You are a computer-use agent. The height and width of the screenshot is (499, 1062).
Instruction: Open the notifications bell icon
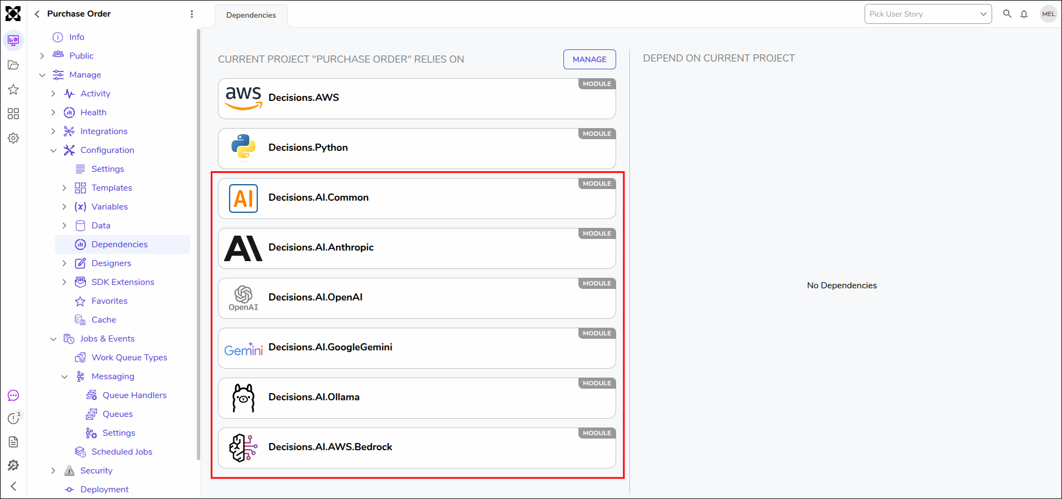pyautogui.click(x=1024, y=14)
